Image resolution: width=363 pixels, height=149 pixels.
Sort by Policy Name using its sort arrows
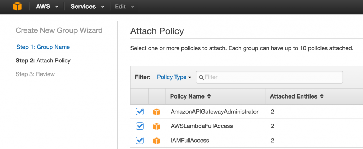(x=209, y=97)
